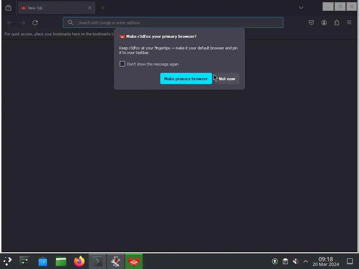Screen dimensions: 359x269
Task: Click the r3dfox logo in dialog title
Action: point(122,36)
